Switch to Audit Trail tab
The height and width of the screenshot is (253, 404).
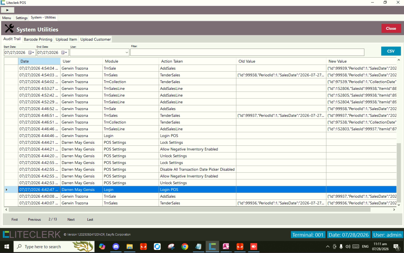12,39
